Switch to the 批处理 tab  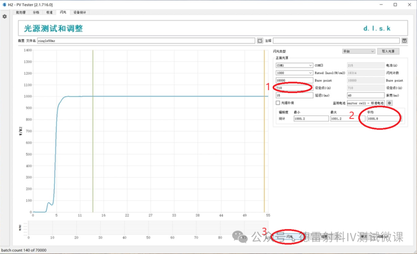(x=20, y=12)
